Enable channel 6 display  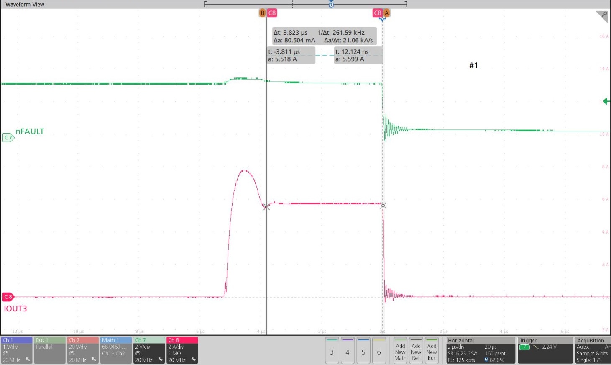tap(379, 351)
